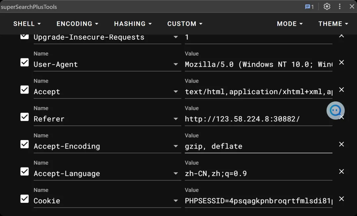Open the Referer name dropdown arrow
The width and height of the screenshot is (357, 216).
click(x=176, y=119)
